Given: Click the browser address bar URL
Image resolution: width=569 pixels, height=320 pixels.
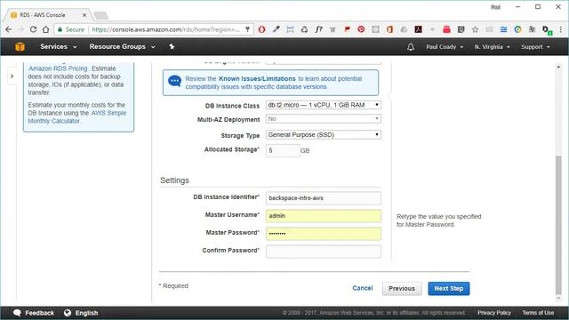Looking at the screenshot, I should click(165, 29).
